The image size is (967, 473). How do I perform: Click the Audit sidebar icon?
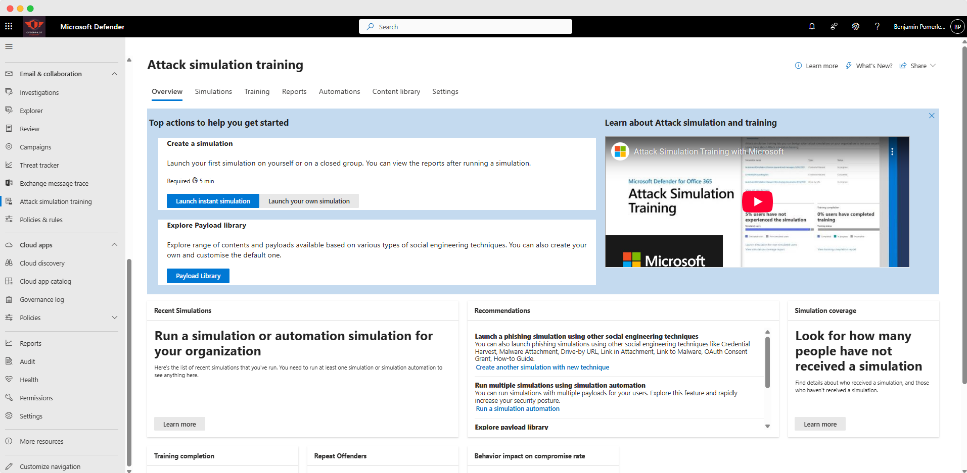click(x=9, y=361)
